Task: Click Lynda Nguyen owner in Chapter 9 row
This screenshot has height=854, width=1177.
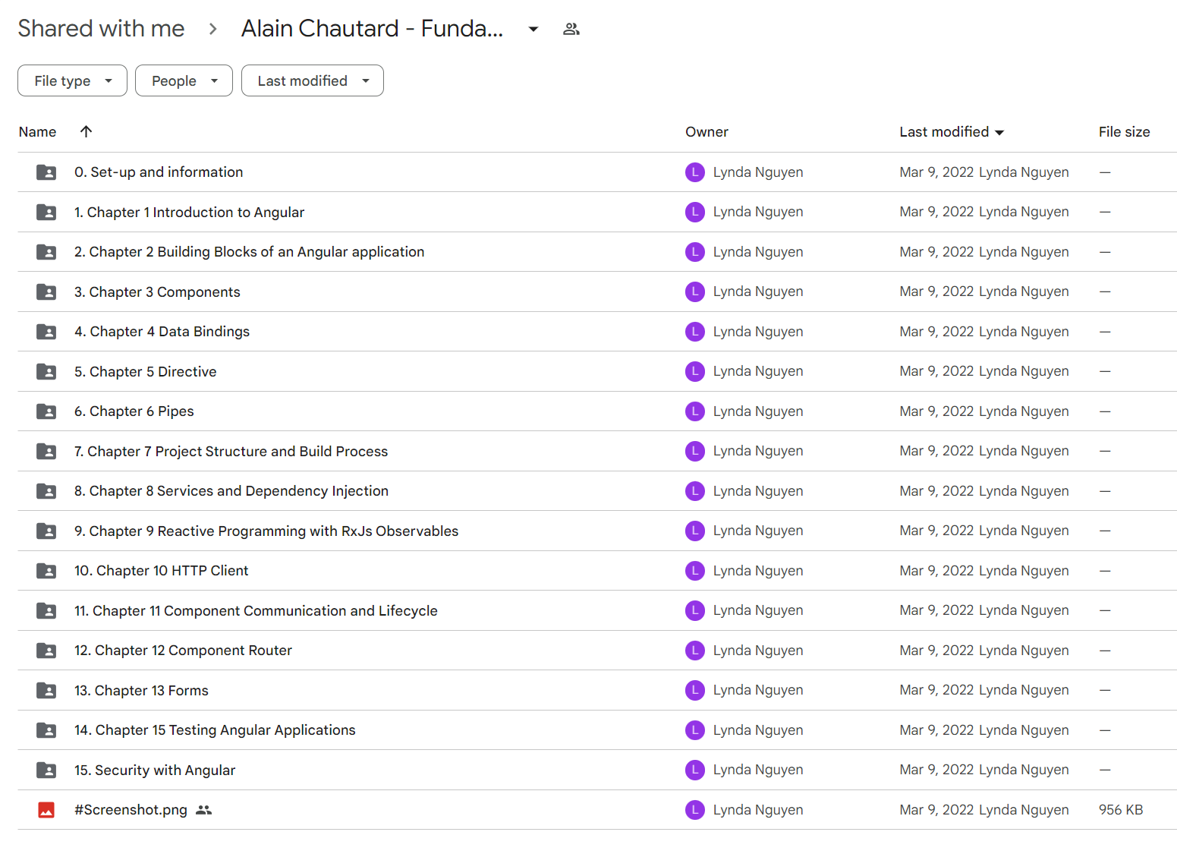Action: (757, 531)
